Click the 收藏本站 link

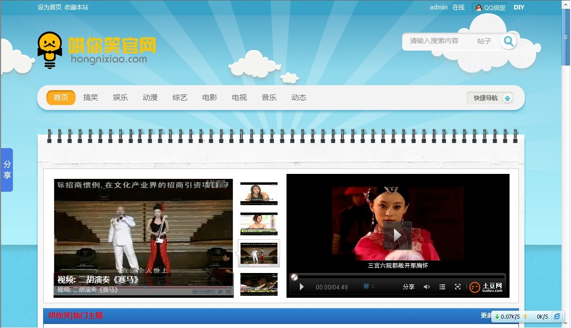point(76,7)
